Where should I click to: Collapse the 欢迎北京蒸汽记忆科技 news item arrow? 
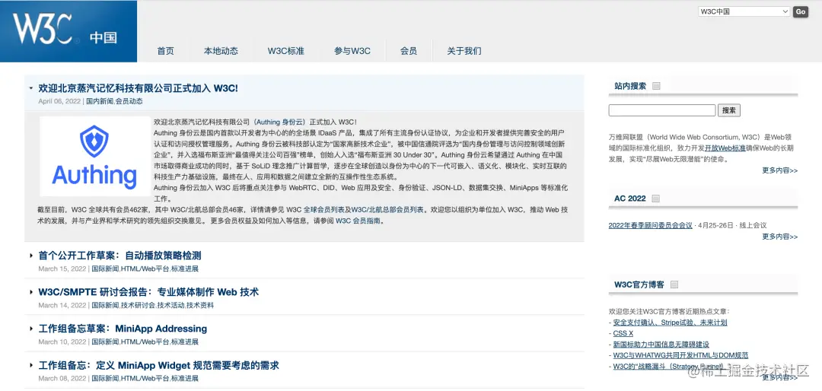coord(31,88)
